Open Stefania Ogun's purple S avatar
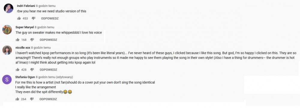The height and width of the screenshot is (108, 300). [x=7, y=79]
